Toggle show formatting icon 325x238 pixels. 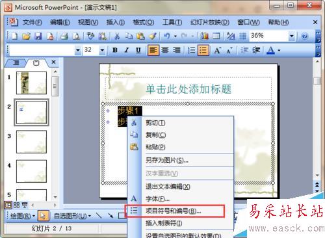click(x=231, y=36)
